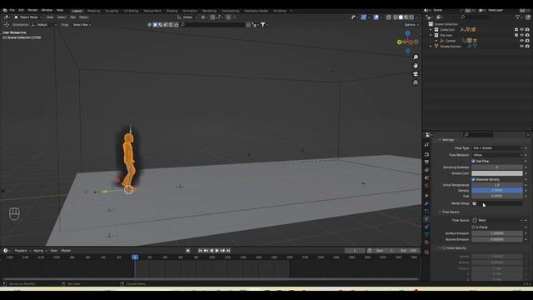
Task: Enable the Initial Velocity checkbox
Action: point(444,248)
